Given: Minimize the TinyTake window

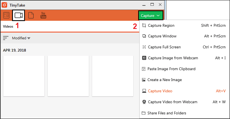Looking at the screenshot, I should 144,5.
